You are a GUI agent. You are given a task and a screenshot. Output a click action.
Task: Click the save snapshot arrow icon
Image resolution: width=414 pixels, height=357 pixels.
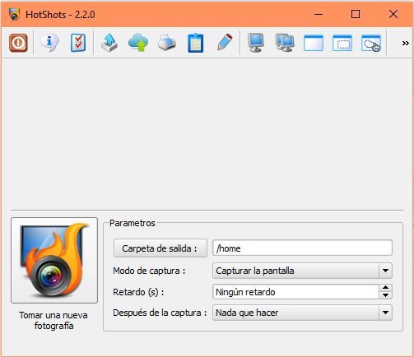(109, 43)
